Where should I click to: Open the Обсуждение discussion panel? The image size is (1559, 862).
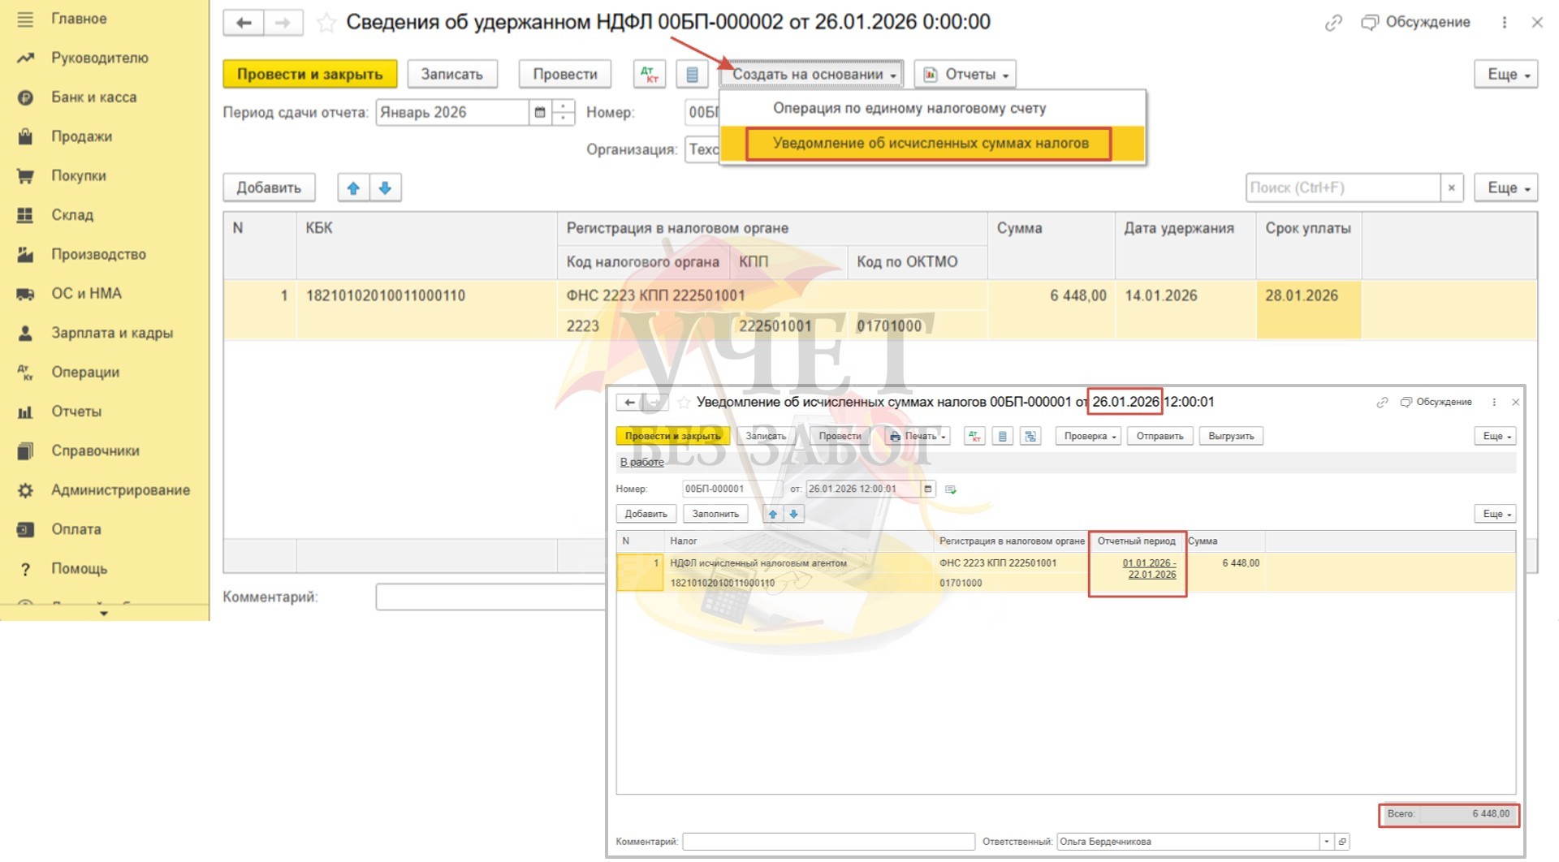[x=1417, y=22]
